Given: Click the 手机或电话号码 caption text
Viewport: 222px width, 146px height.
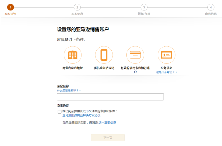Looking at the screenshot, I should (104, 68).
